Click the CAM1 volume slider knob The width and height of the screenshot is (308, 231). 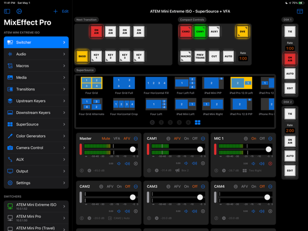(x=200, y=150)
